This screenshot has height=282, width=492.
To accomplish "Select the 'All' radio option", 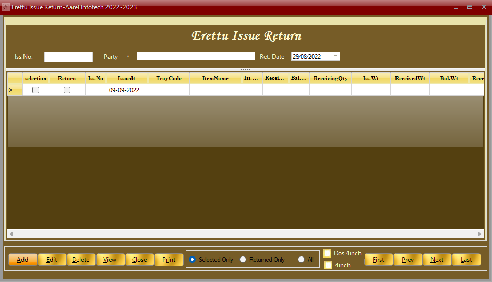I will [302, 260].
